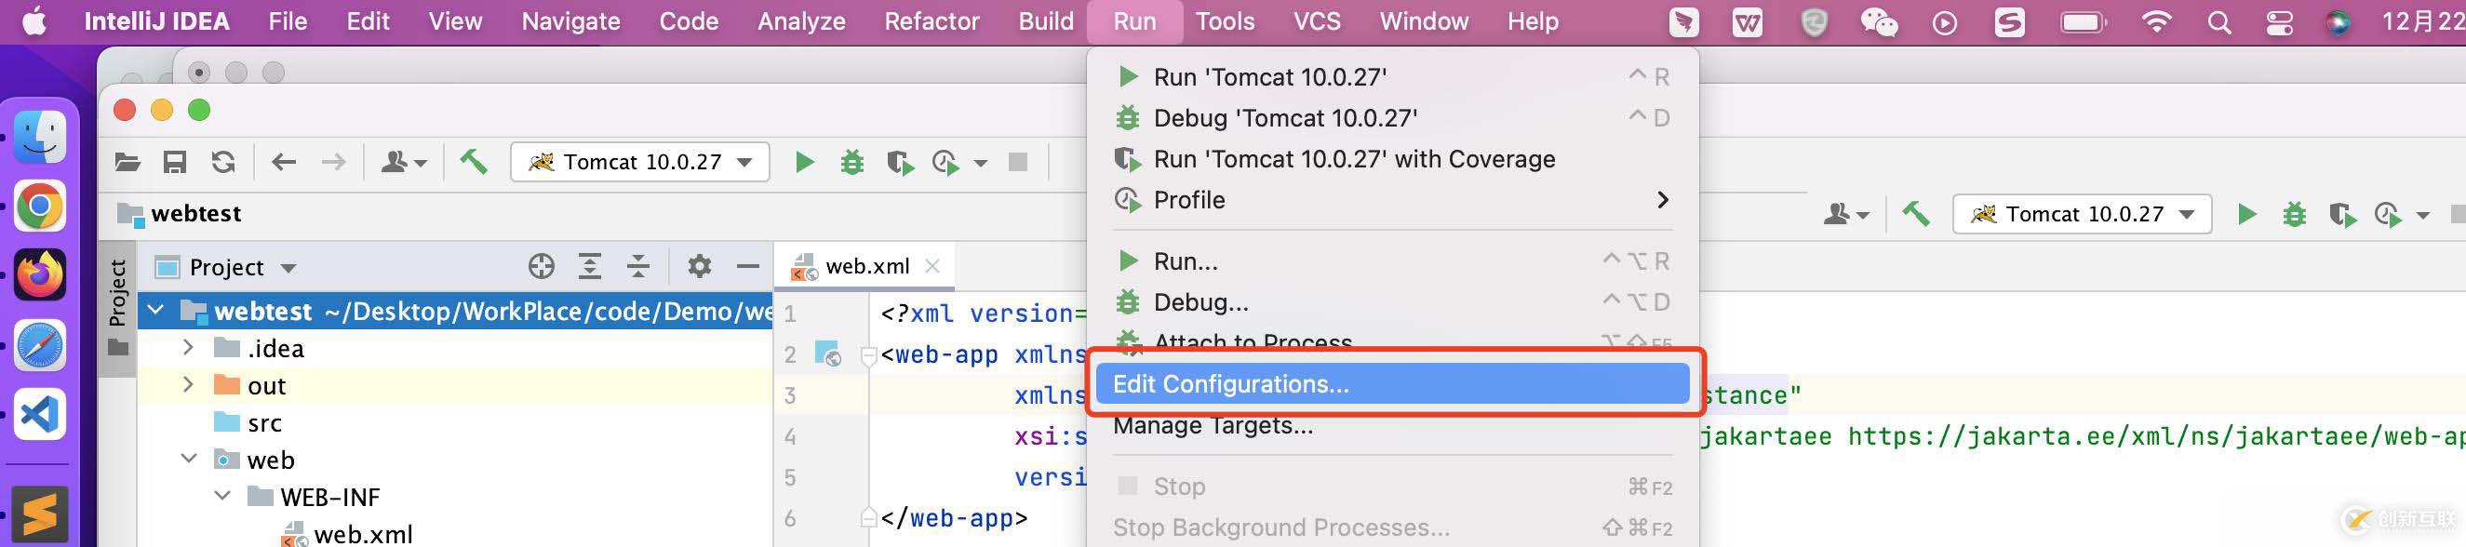Click Run with Coverage icon in right toolbar
This screenshot has width=2466, height=547.
pyautogui.click(x=2342, y=214)
